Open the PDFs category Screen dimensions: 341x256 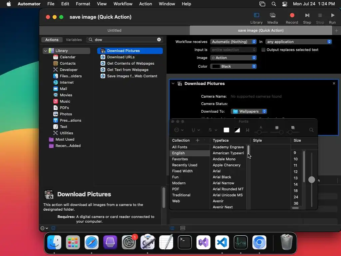(64, 108)
